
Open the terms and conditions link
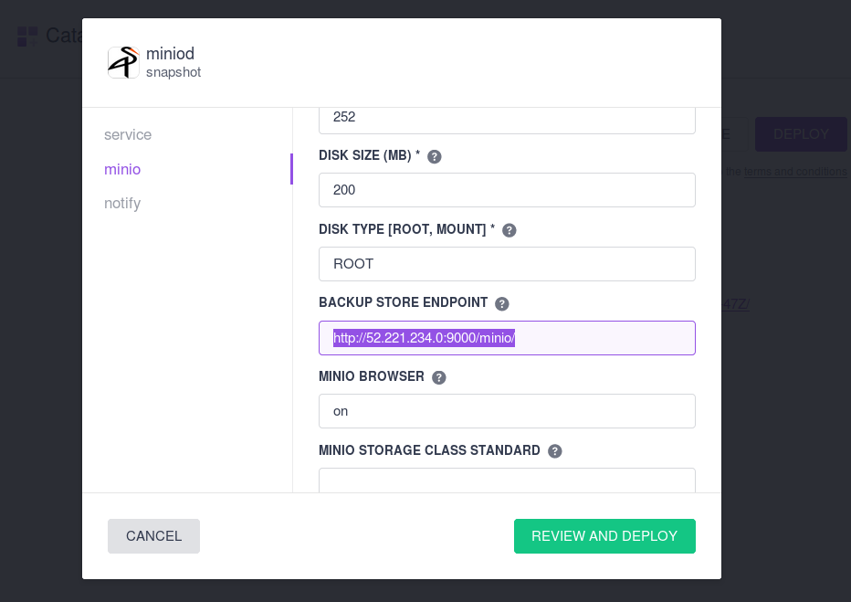[x=795, y=172]
